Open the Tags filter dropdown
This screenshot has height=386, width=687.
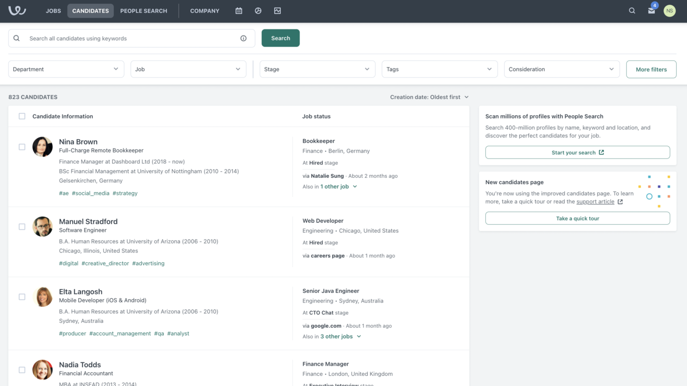440,69
